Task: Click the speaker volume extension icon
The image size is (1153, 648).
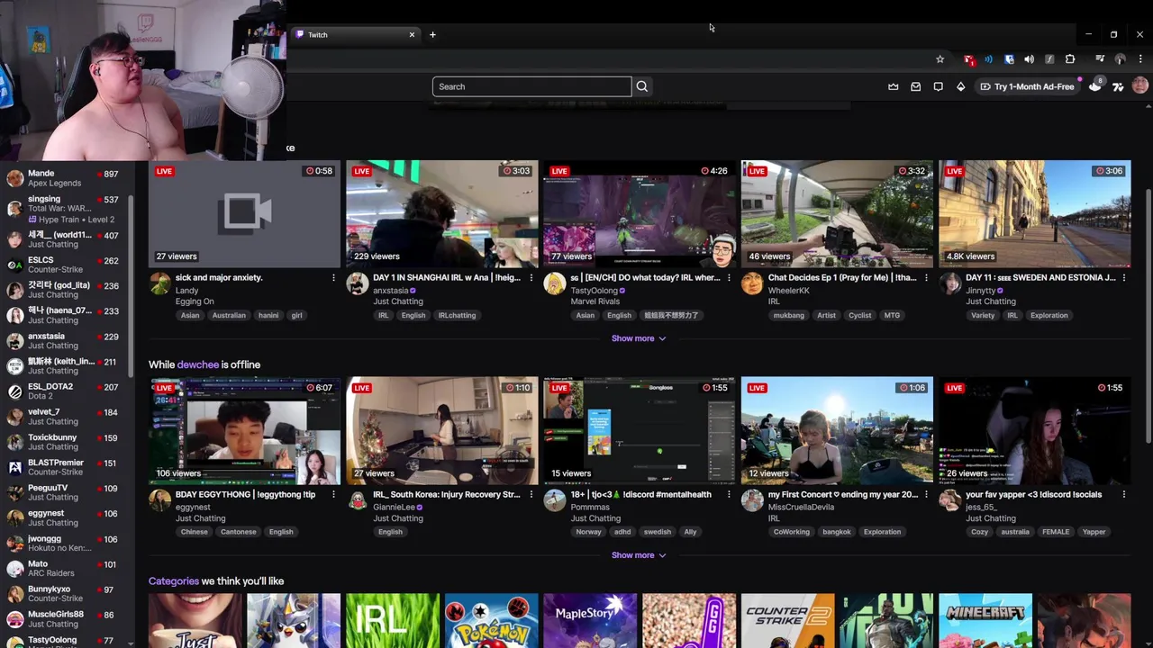Action: pyautogui.click(x=1029, y=59)
